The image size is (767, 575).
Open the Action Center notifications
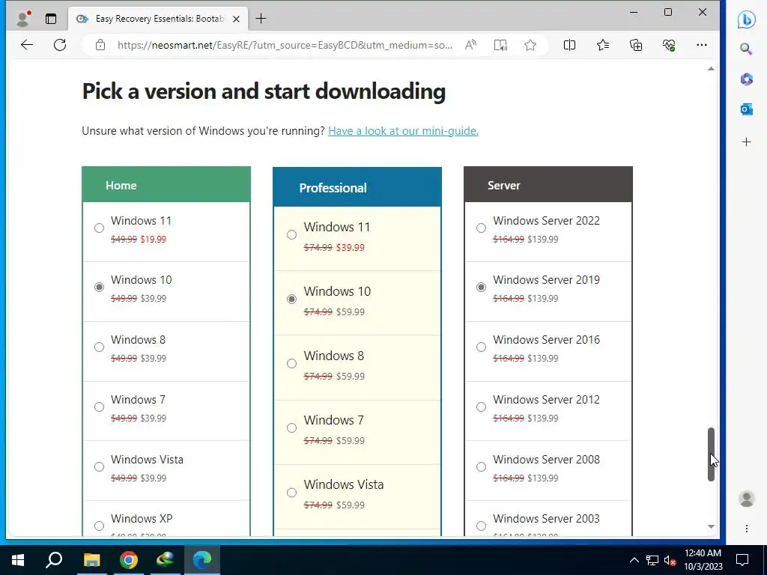tap(742, 560)
